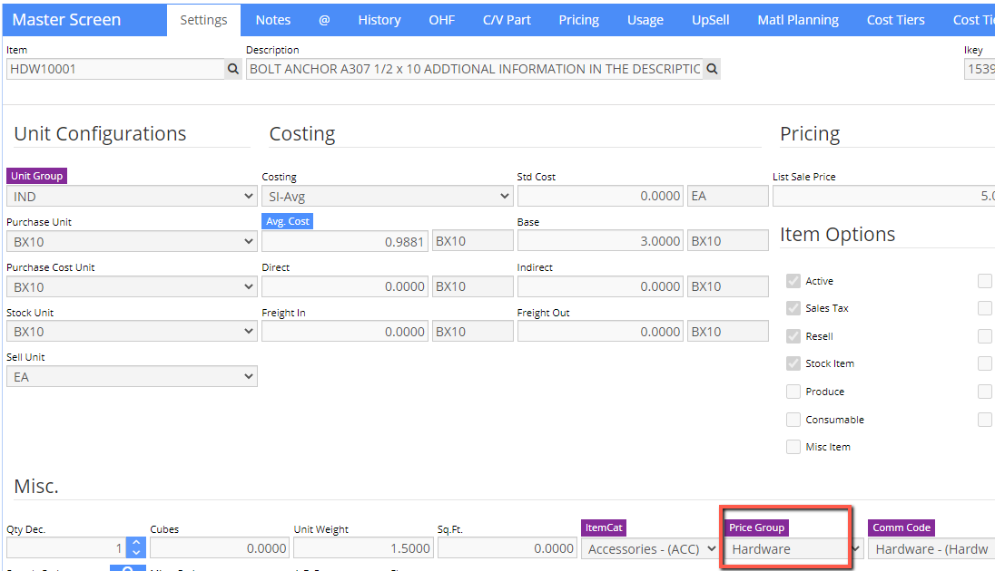
Task: Open the UpSell tab
Action: (711, 20)
